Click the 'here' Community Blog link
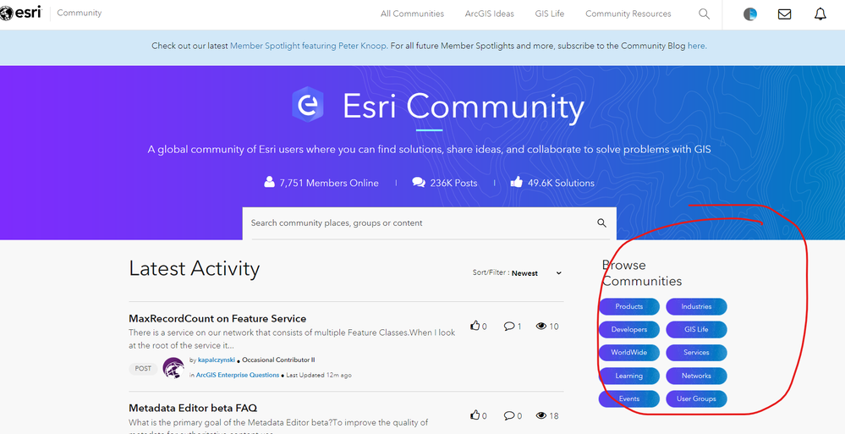The height and width of the screenshot is (434, 845). click(x=696, y=46)
